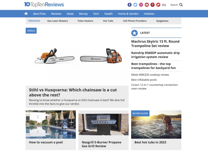Open the Health menu

(x=108, y=14)
